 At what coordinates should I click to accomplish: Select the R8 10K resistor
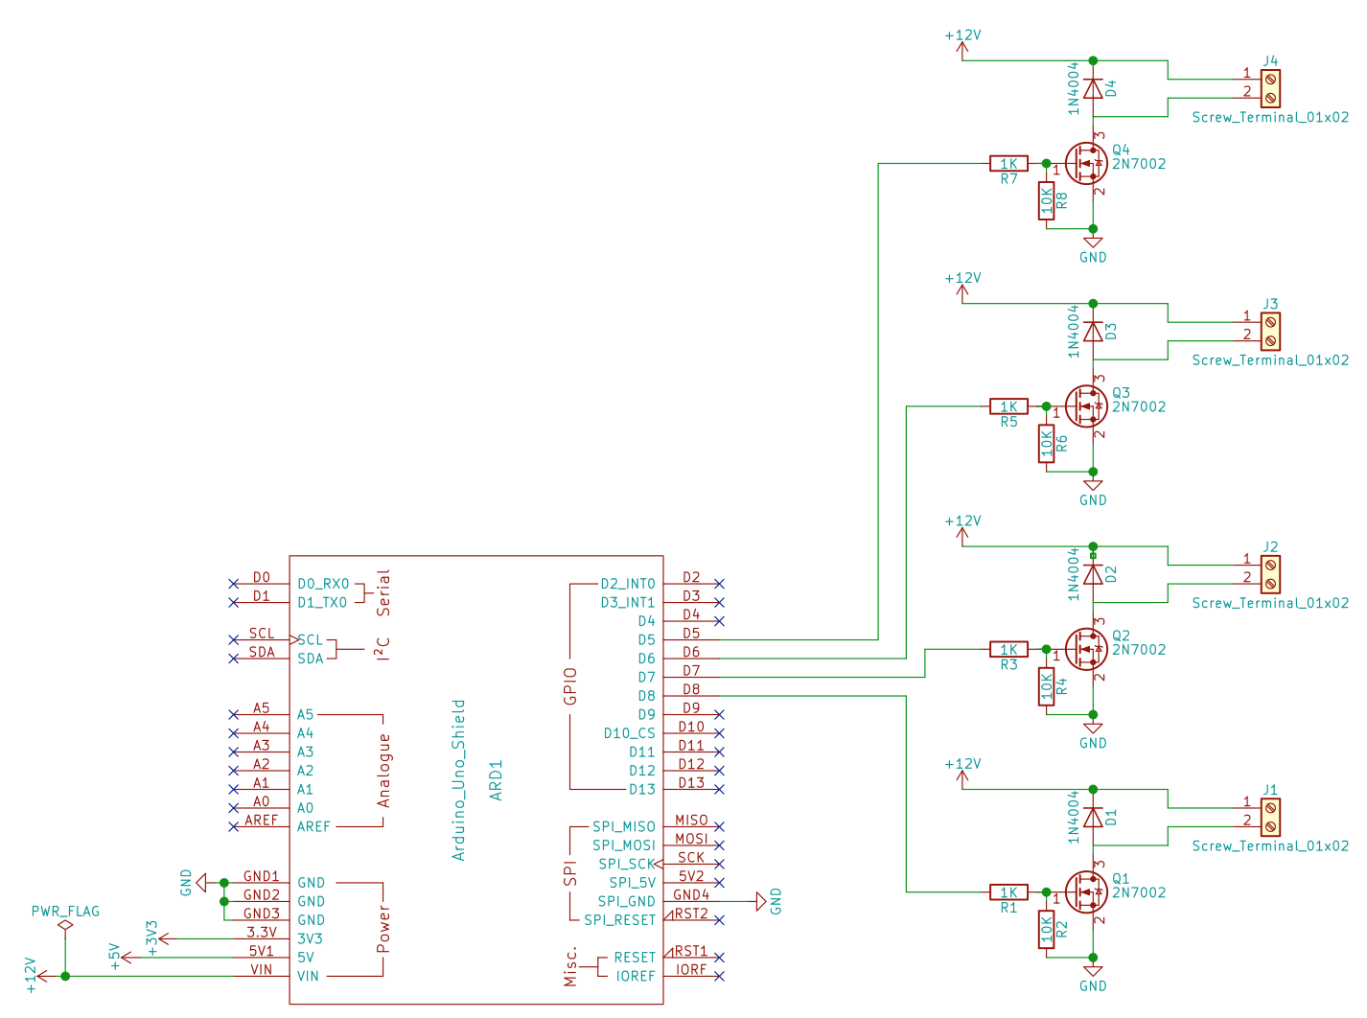pyautogui.click(x=1047, y=201)
